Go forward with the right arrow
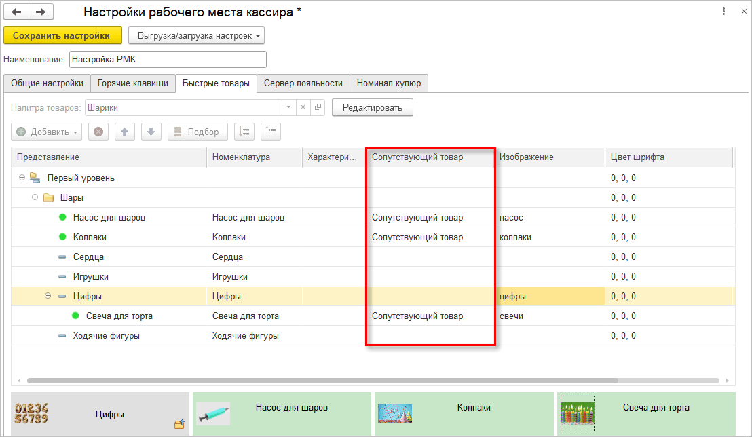The height and width of the screenshot is (437, 752). click(x=41, y=12)
